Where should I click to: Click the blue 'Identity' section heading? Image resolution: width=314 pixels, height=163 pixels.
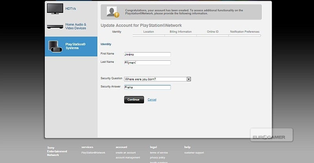[x=106, y=44]
